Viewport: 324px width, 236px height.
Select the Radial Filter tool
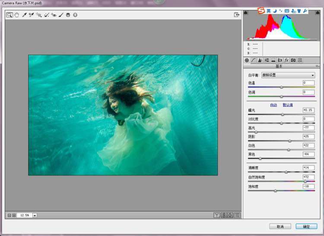(75, 15)
